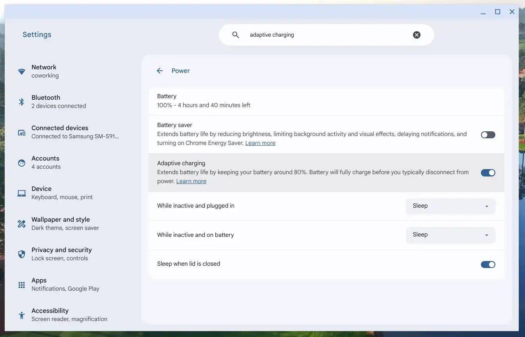Go back using the Power back arrow
The width and height of the screenshot is (525, 337).
coord(160,71)
